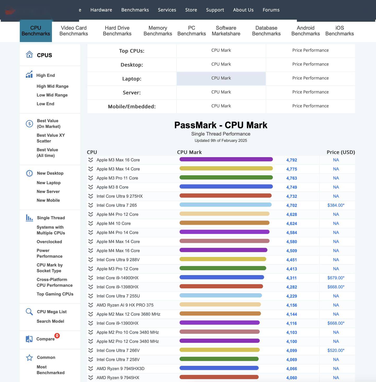
Task: Expand the Apple M4 Pro 12 Core row
Action: [91, 214]
